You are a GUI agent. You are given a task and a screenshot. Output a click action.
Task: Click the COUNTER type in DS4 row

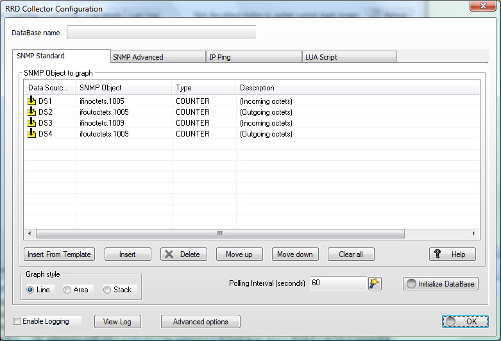192,133
